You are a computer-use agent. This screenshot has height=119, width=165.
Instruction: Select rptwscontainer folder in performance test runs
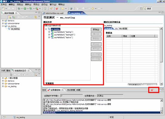13,84
